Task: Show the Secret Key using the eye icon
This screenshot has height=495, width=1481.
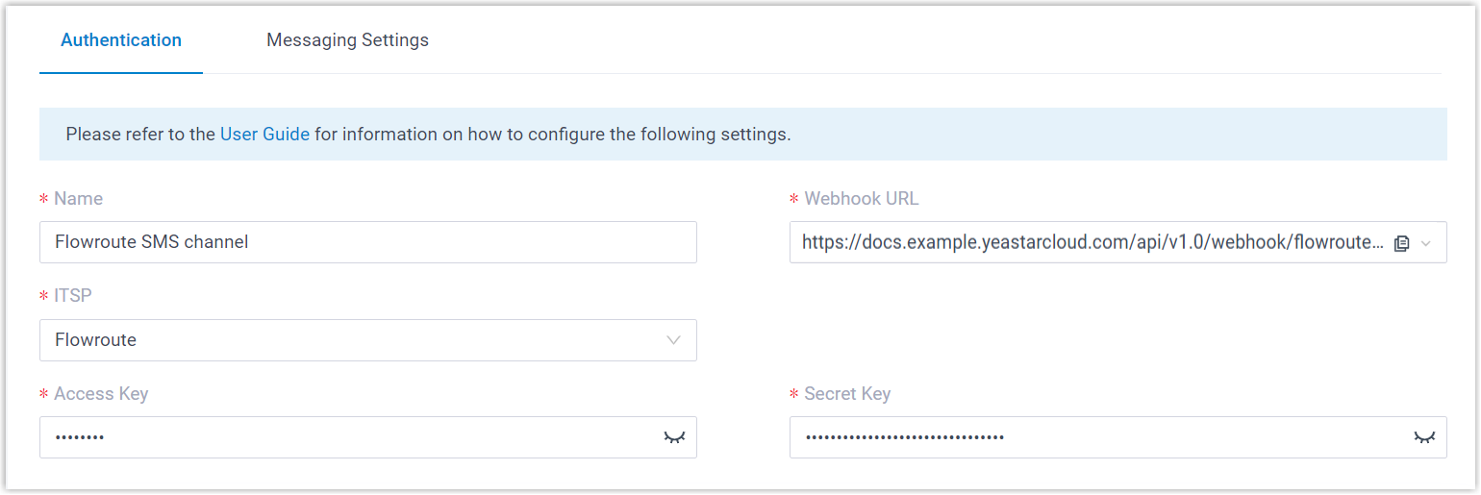Action: (x=1424, y=437)
